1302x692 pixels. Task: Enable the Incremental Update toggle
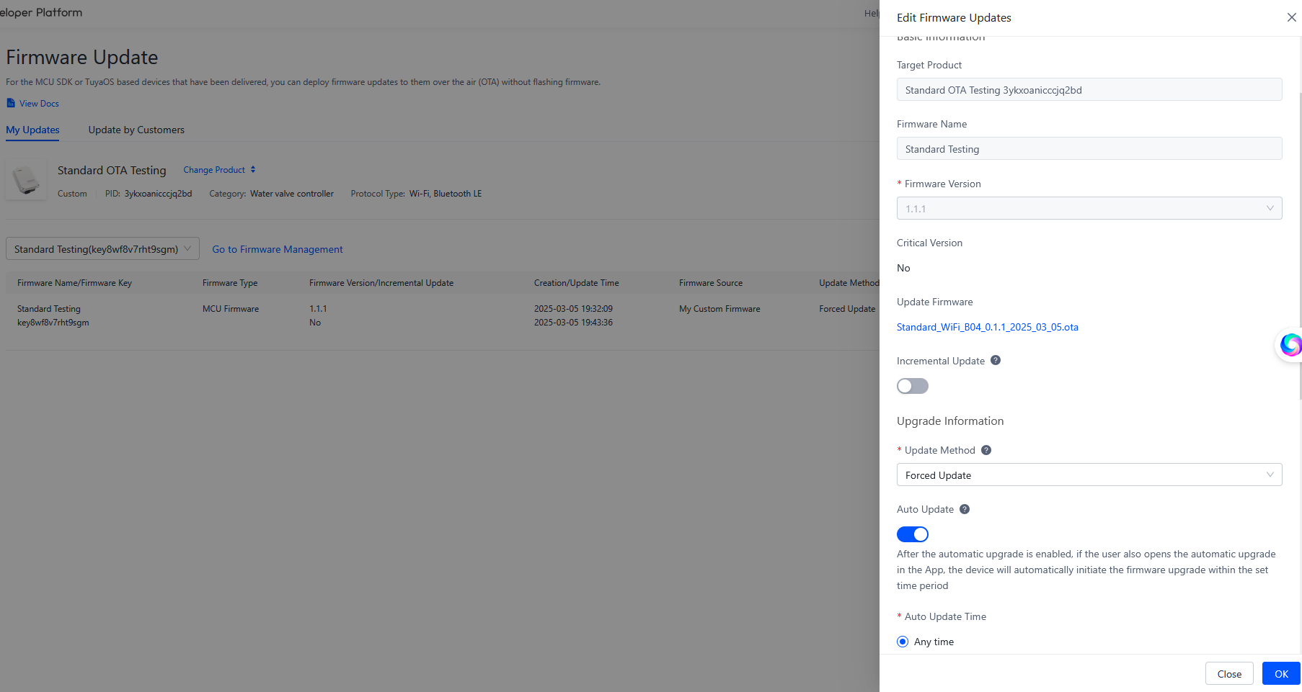point(912,386)
